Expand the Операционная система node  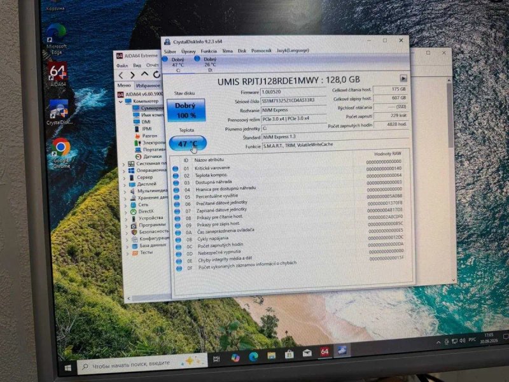pos(124,171)
